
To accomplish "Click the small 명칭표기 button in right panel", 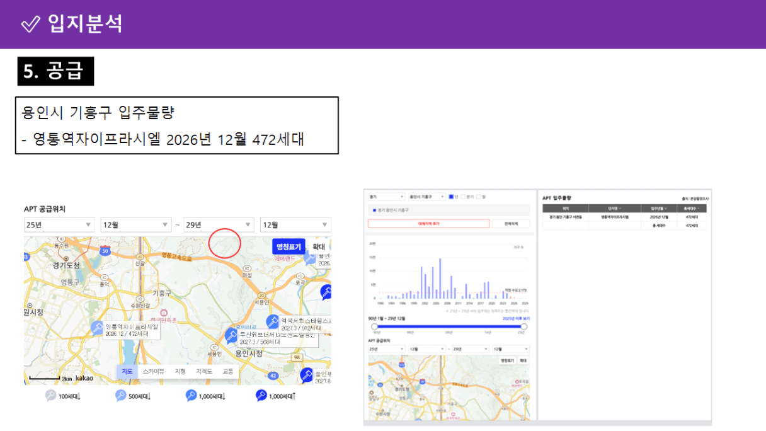I will (507, 360).
